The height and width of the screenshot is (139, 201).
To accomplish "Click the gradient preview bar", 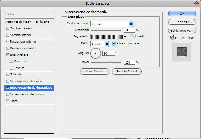I will [x=107, y=37].
